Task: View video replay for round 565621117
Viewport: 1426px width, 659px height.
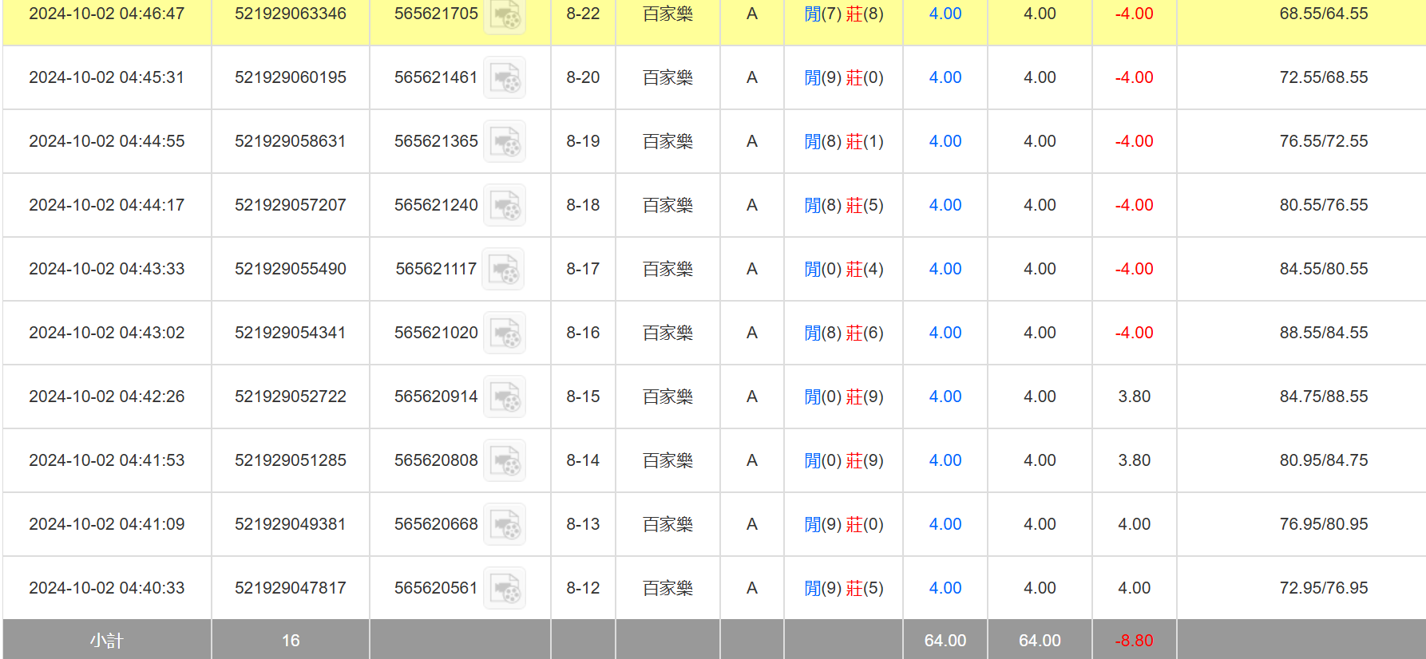Action: [x=505, y=270]
